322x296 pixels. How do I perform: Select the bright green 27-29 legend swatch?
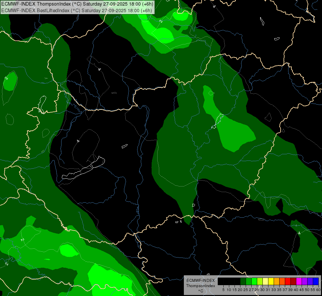[x=254, y=281]
